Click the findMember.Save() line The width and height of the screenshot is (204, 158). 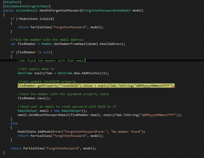pos(34,98)
